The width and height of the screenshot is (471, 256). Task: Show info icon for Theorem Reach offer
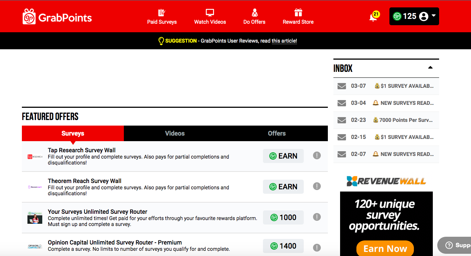coord(317,186)
